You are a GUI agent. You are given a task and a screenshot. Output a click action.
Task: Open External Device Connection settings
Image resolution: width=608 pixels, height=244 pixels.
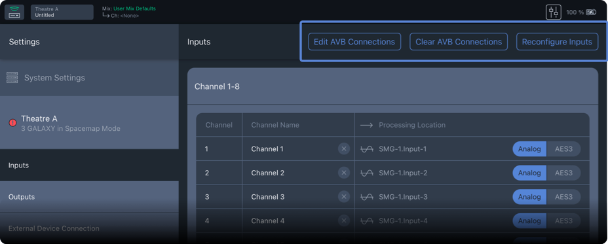(89, 228)
